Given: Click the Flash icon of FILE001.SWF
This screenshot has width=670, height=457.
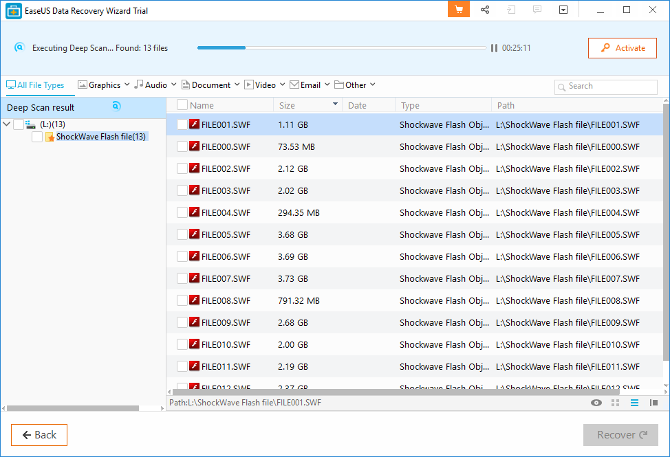Looking at the screenshot, I should click(195, 124).
